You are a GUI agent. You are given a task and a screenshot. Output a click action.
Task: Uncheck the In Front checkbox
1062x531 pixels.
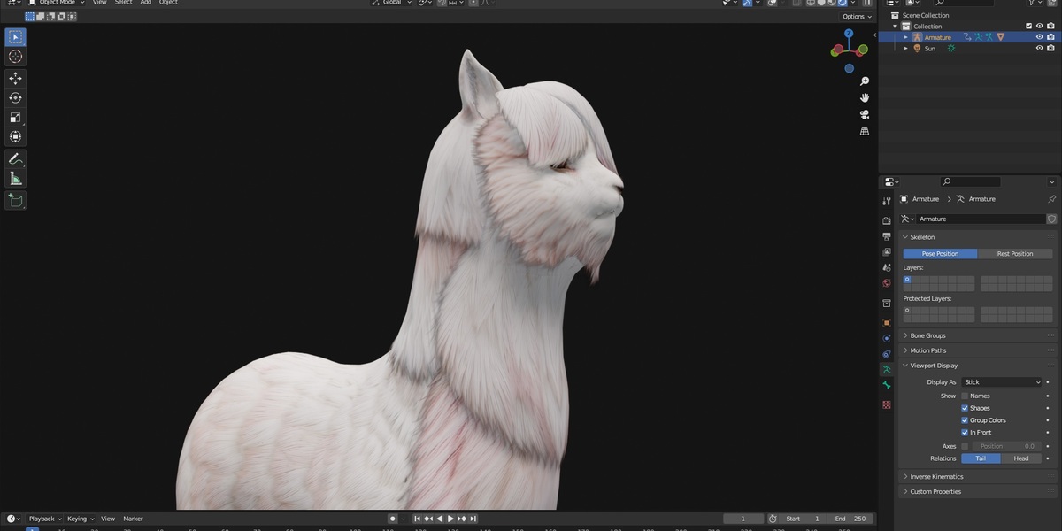coord(965,433)
